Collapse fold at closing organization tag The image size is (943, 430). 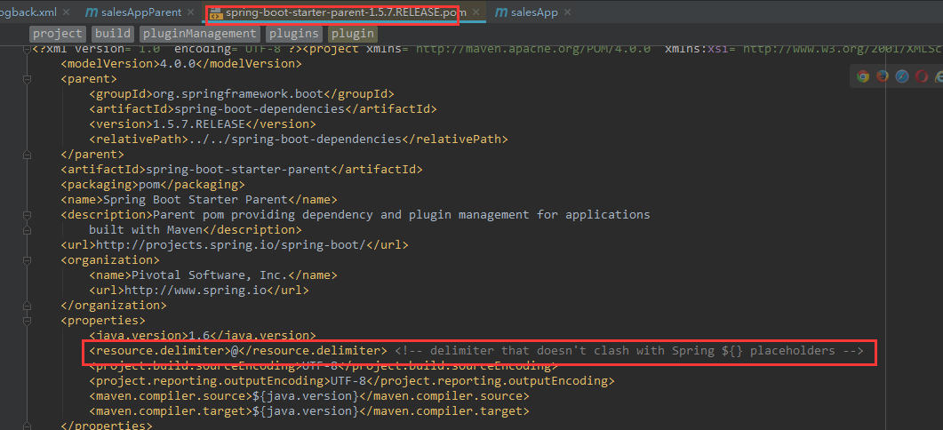tap(27, 306)
